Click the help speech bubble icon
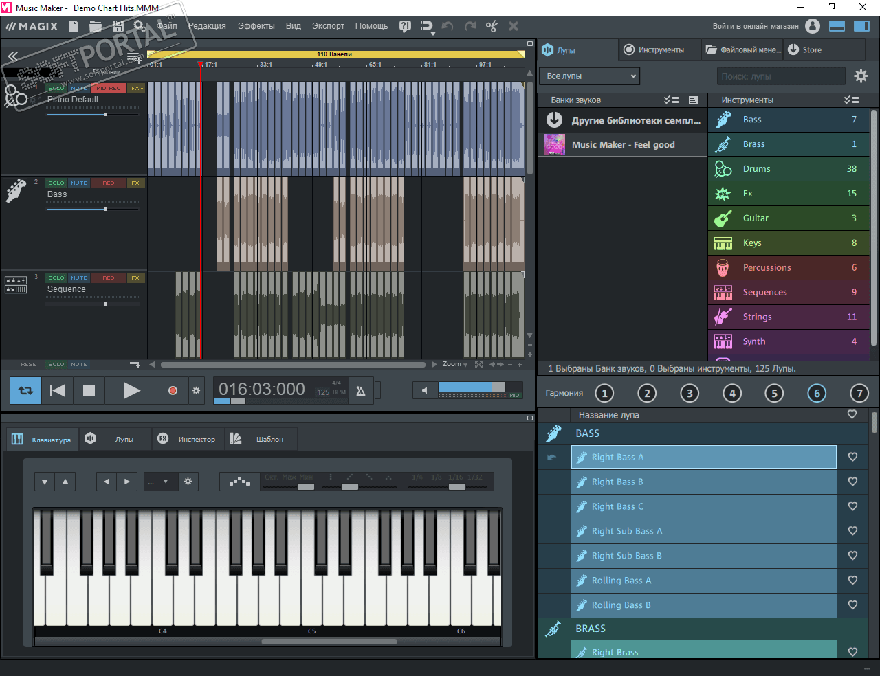 (x=405, y=26)
